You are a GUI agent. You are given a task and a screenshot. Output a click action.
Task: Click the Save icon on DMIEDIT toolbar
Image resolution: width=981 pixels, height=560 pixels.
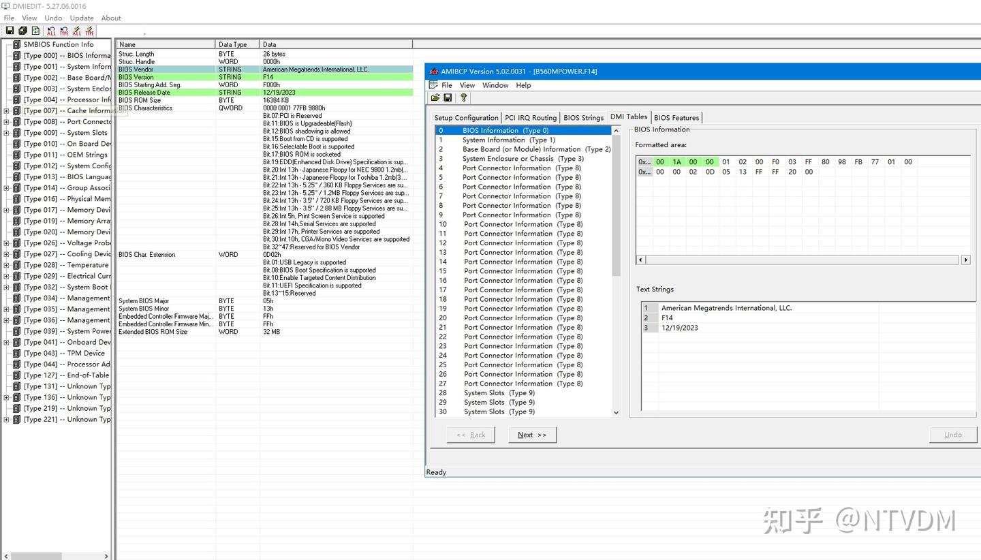10,31
